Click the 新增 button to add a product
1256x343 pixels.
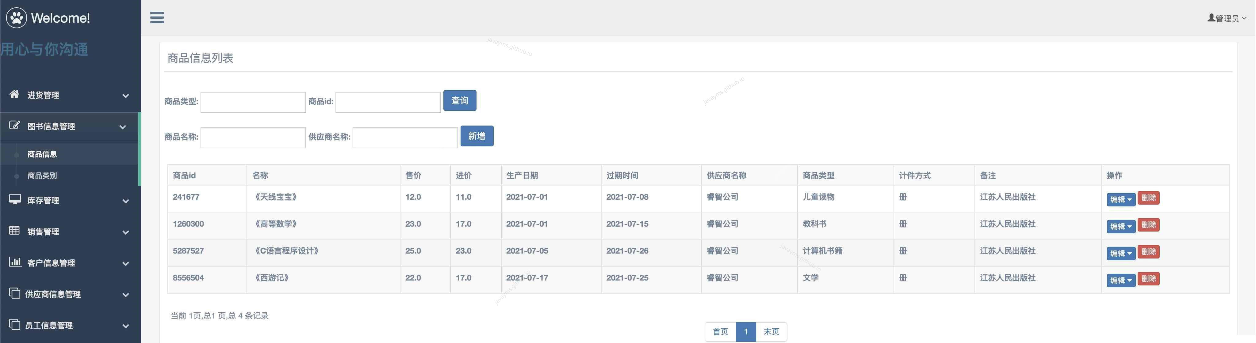pos(476,136)
